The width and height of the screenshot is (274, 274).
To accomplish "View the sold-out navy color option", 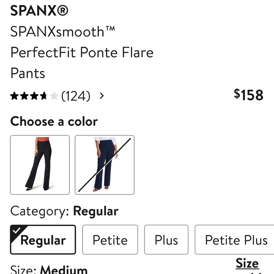I will (x=104, y=164).
